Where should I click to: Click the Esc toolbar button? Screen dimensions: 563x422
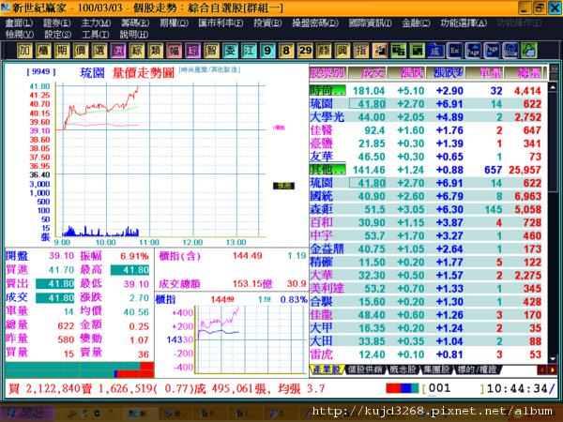point(454,51)
